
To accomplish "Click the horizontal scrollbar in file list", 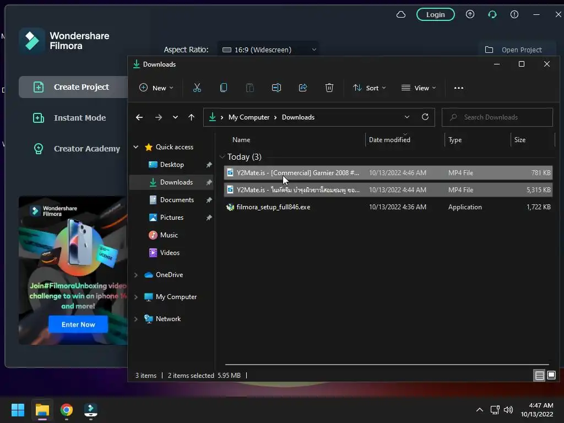I will (x=387, y=365).
